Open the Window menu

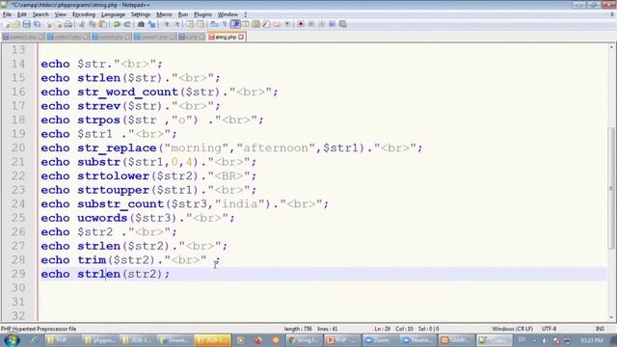coord(228,14)
